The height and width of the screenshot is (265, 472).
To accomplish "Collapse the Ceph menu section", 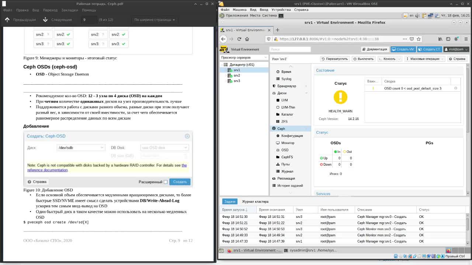I will (306, 128).
